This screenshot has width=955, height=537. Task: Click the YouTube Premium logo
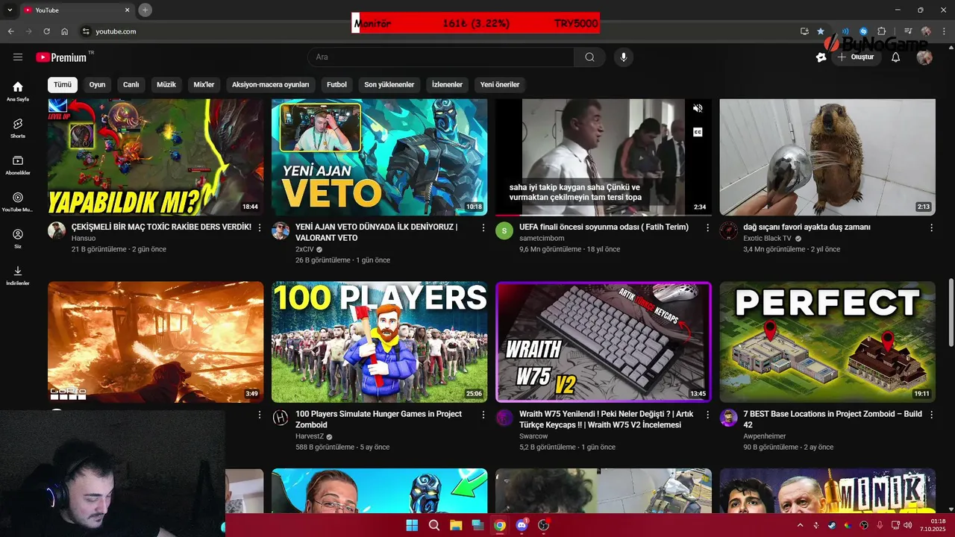point(61,57)
